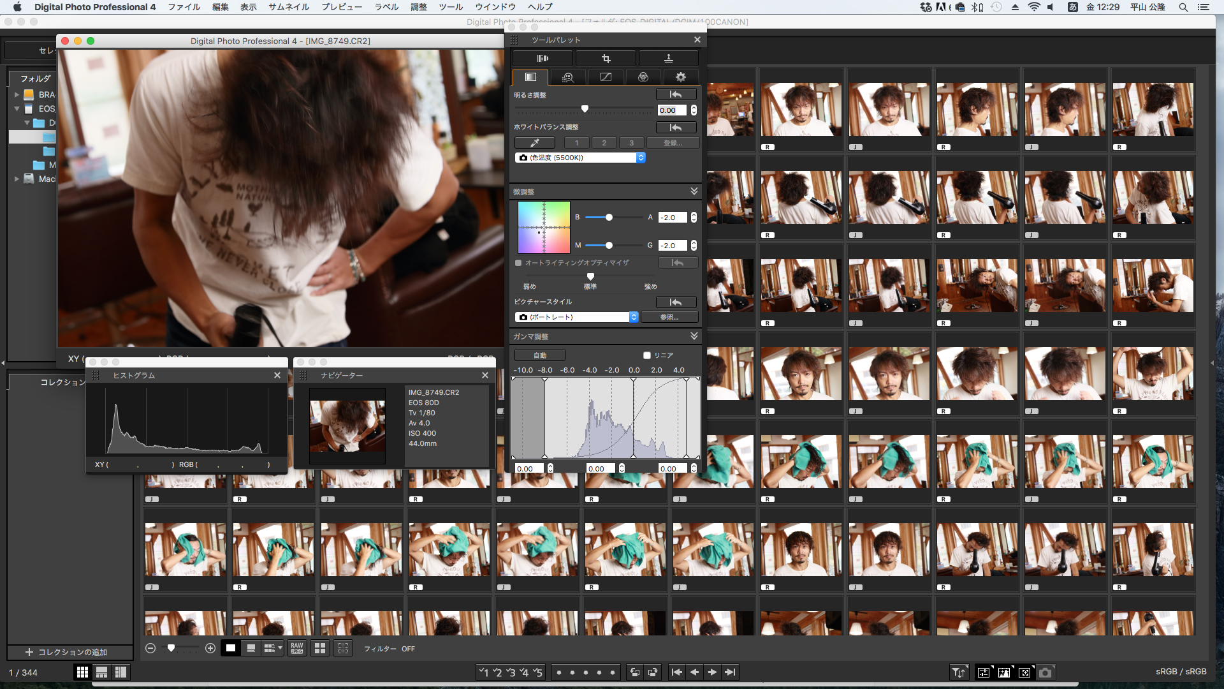Image resolution: width=1224 pixels, height=689 pixels.
Task: Go to previous image arrow
Action: coord(695,672)
